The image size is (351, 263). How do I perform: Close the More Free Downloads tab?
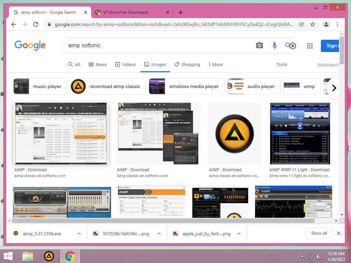(x=167, y=12)
